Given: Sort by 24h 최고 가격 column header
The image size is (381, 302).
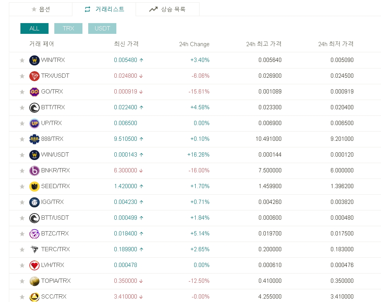Looking at the screenshot, I should (x=264, y=44).
